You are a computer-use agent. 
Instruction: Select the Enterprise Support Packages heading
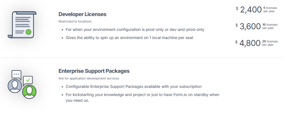[94, 71]
